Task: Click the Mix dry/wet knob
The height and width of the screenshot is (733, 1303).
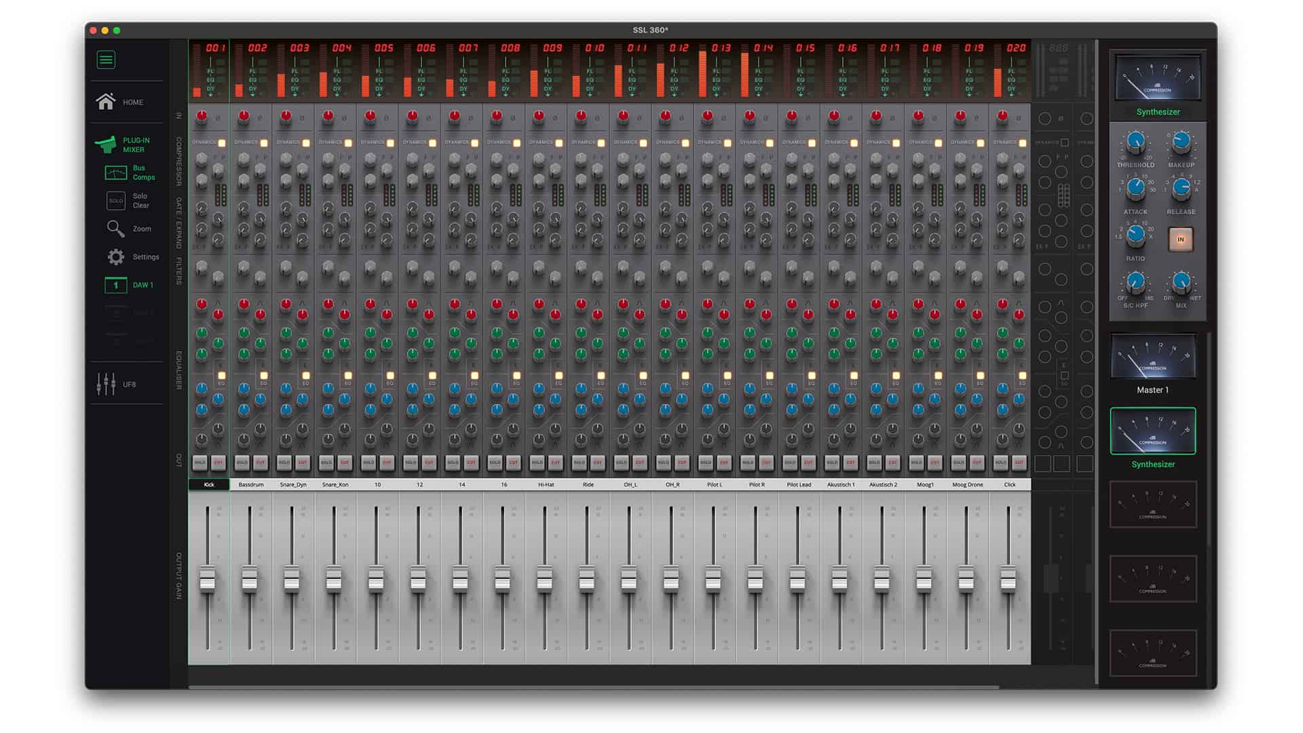Action: coord(1181,282)
